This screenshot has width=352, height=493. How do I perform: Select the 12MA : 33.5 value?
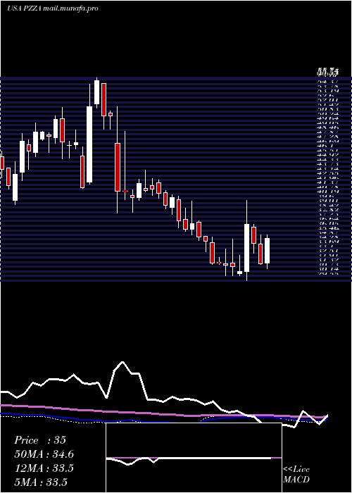tap(44, 468)
